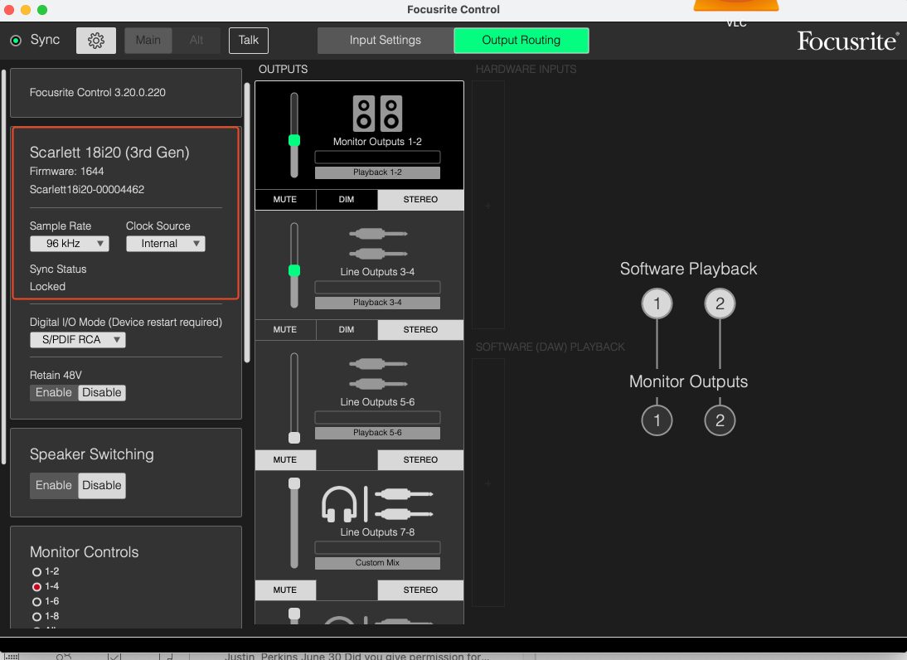Toggle STEREO on Line Outputs 3-4

[420, 330]
